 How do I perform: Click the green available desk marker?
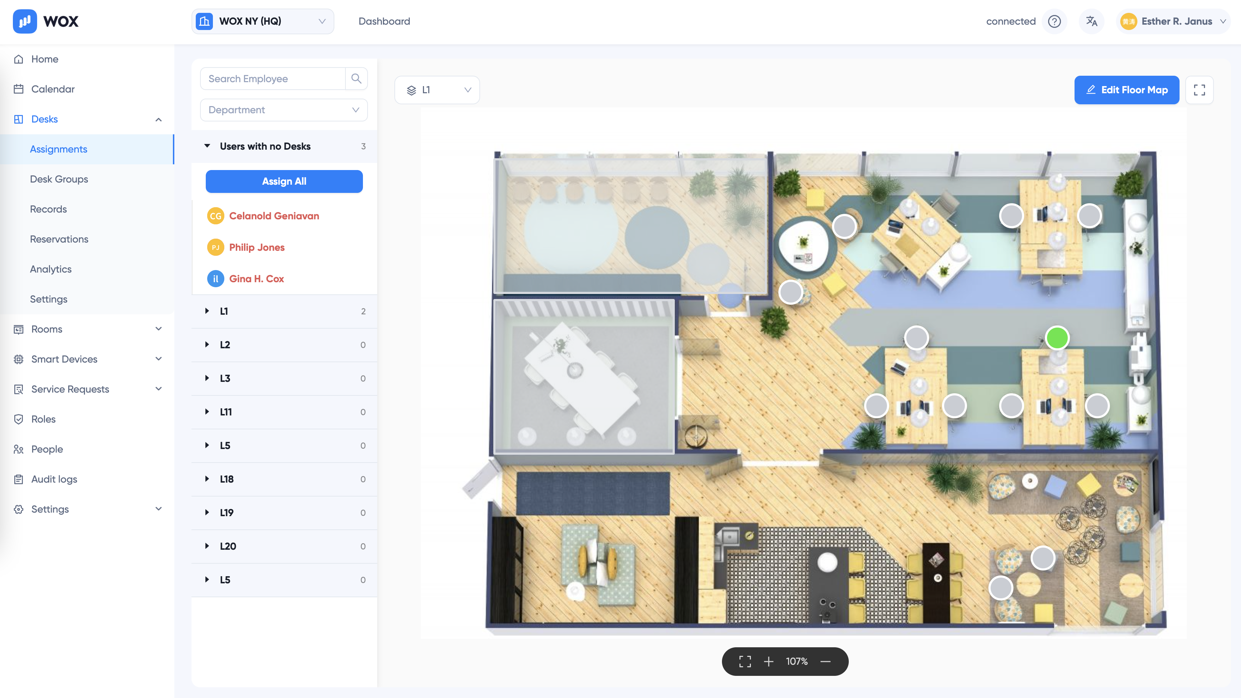1057,338
